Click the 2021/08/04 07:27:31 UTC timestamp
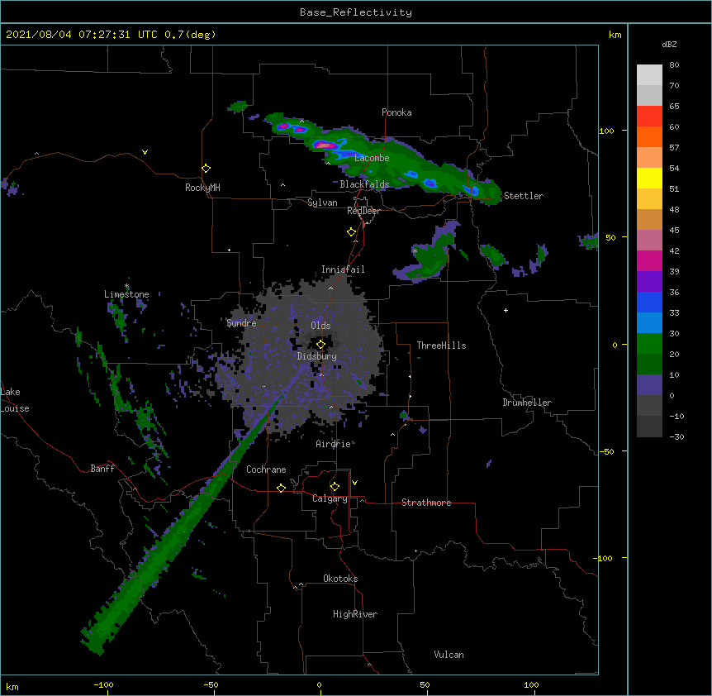712x696 pixels. coord(82,35)
